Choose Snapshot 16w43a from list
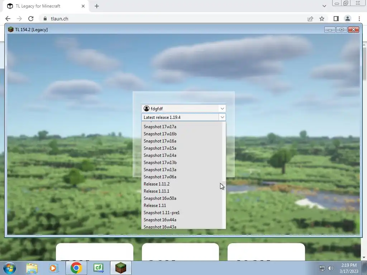Screen dimensions: 367x275 coord(182,227)
